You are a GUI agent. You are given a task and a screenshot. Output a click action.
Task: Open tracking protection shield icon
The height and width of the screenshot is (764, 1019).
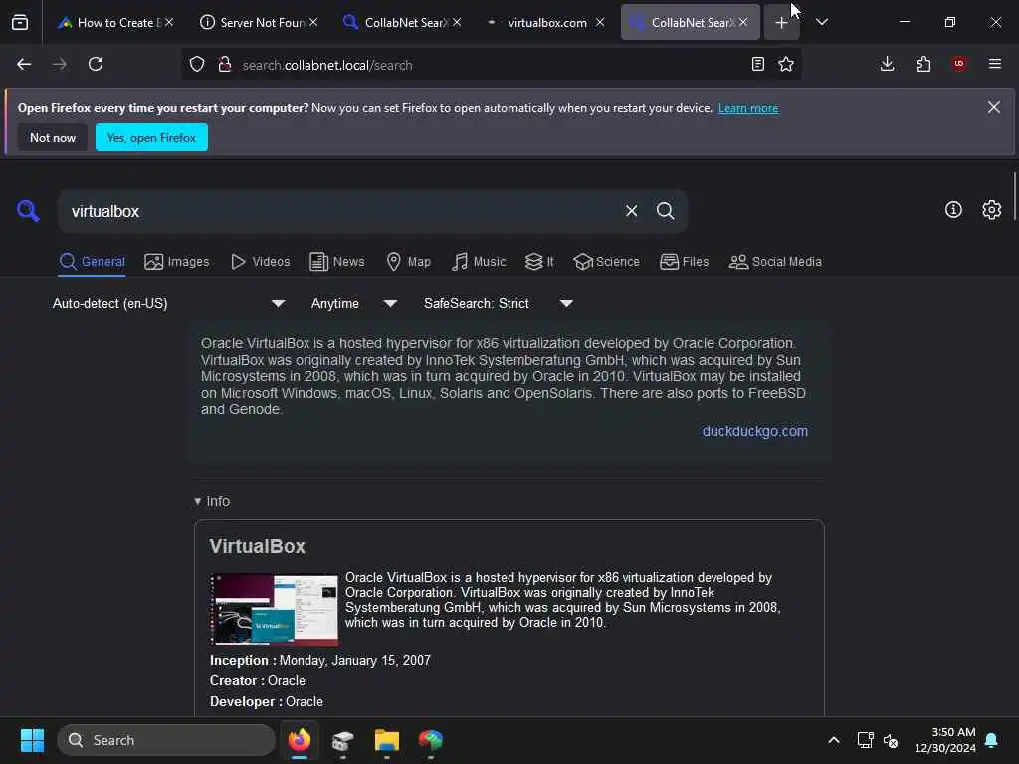pos(197,64)
